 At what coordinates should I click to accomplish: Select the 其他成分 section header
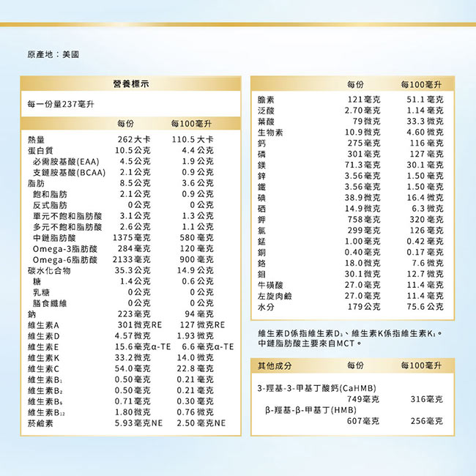click(x=275, y=365)
